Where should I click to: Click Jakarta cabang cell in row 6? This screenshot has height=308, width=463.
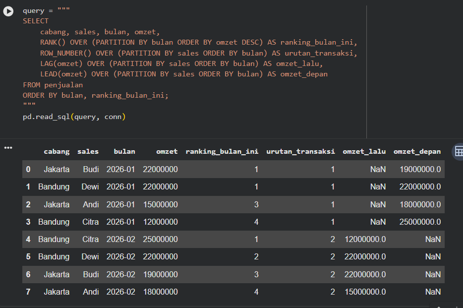tap(57, 274)
